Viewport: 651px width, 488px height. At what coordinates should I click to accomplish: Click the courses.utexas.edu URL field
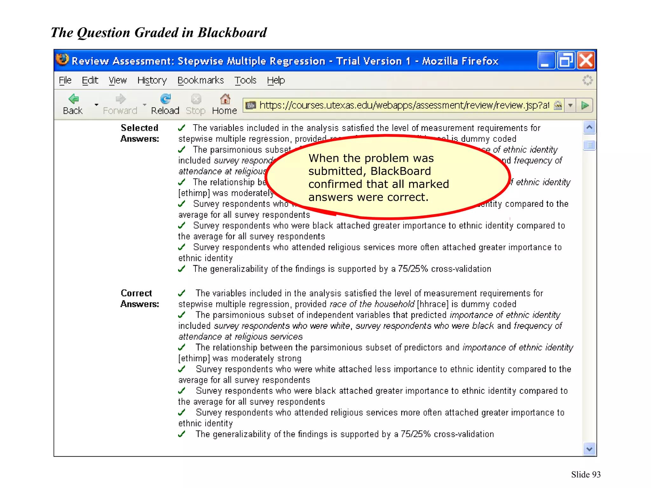point(404,105)
